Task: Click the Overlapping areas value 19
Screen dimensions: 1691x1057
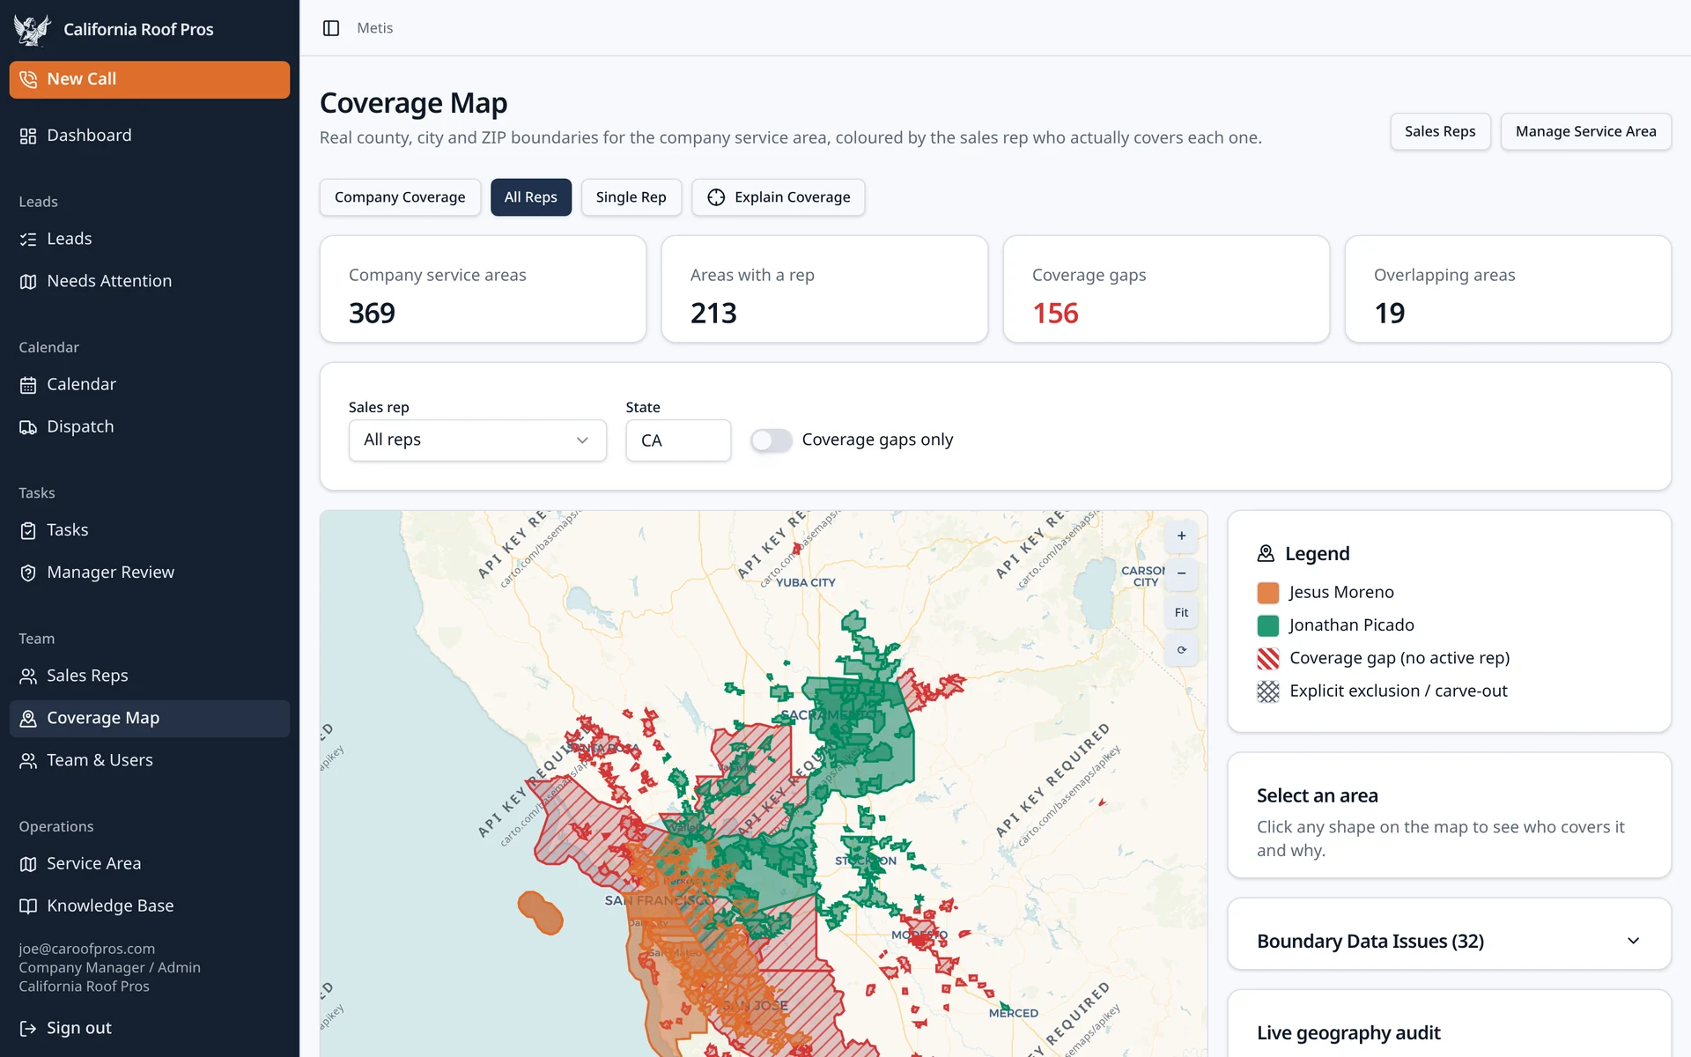Action: pos(1390,313)
